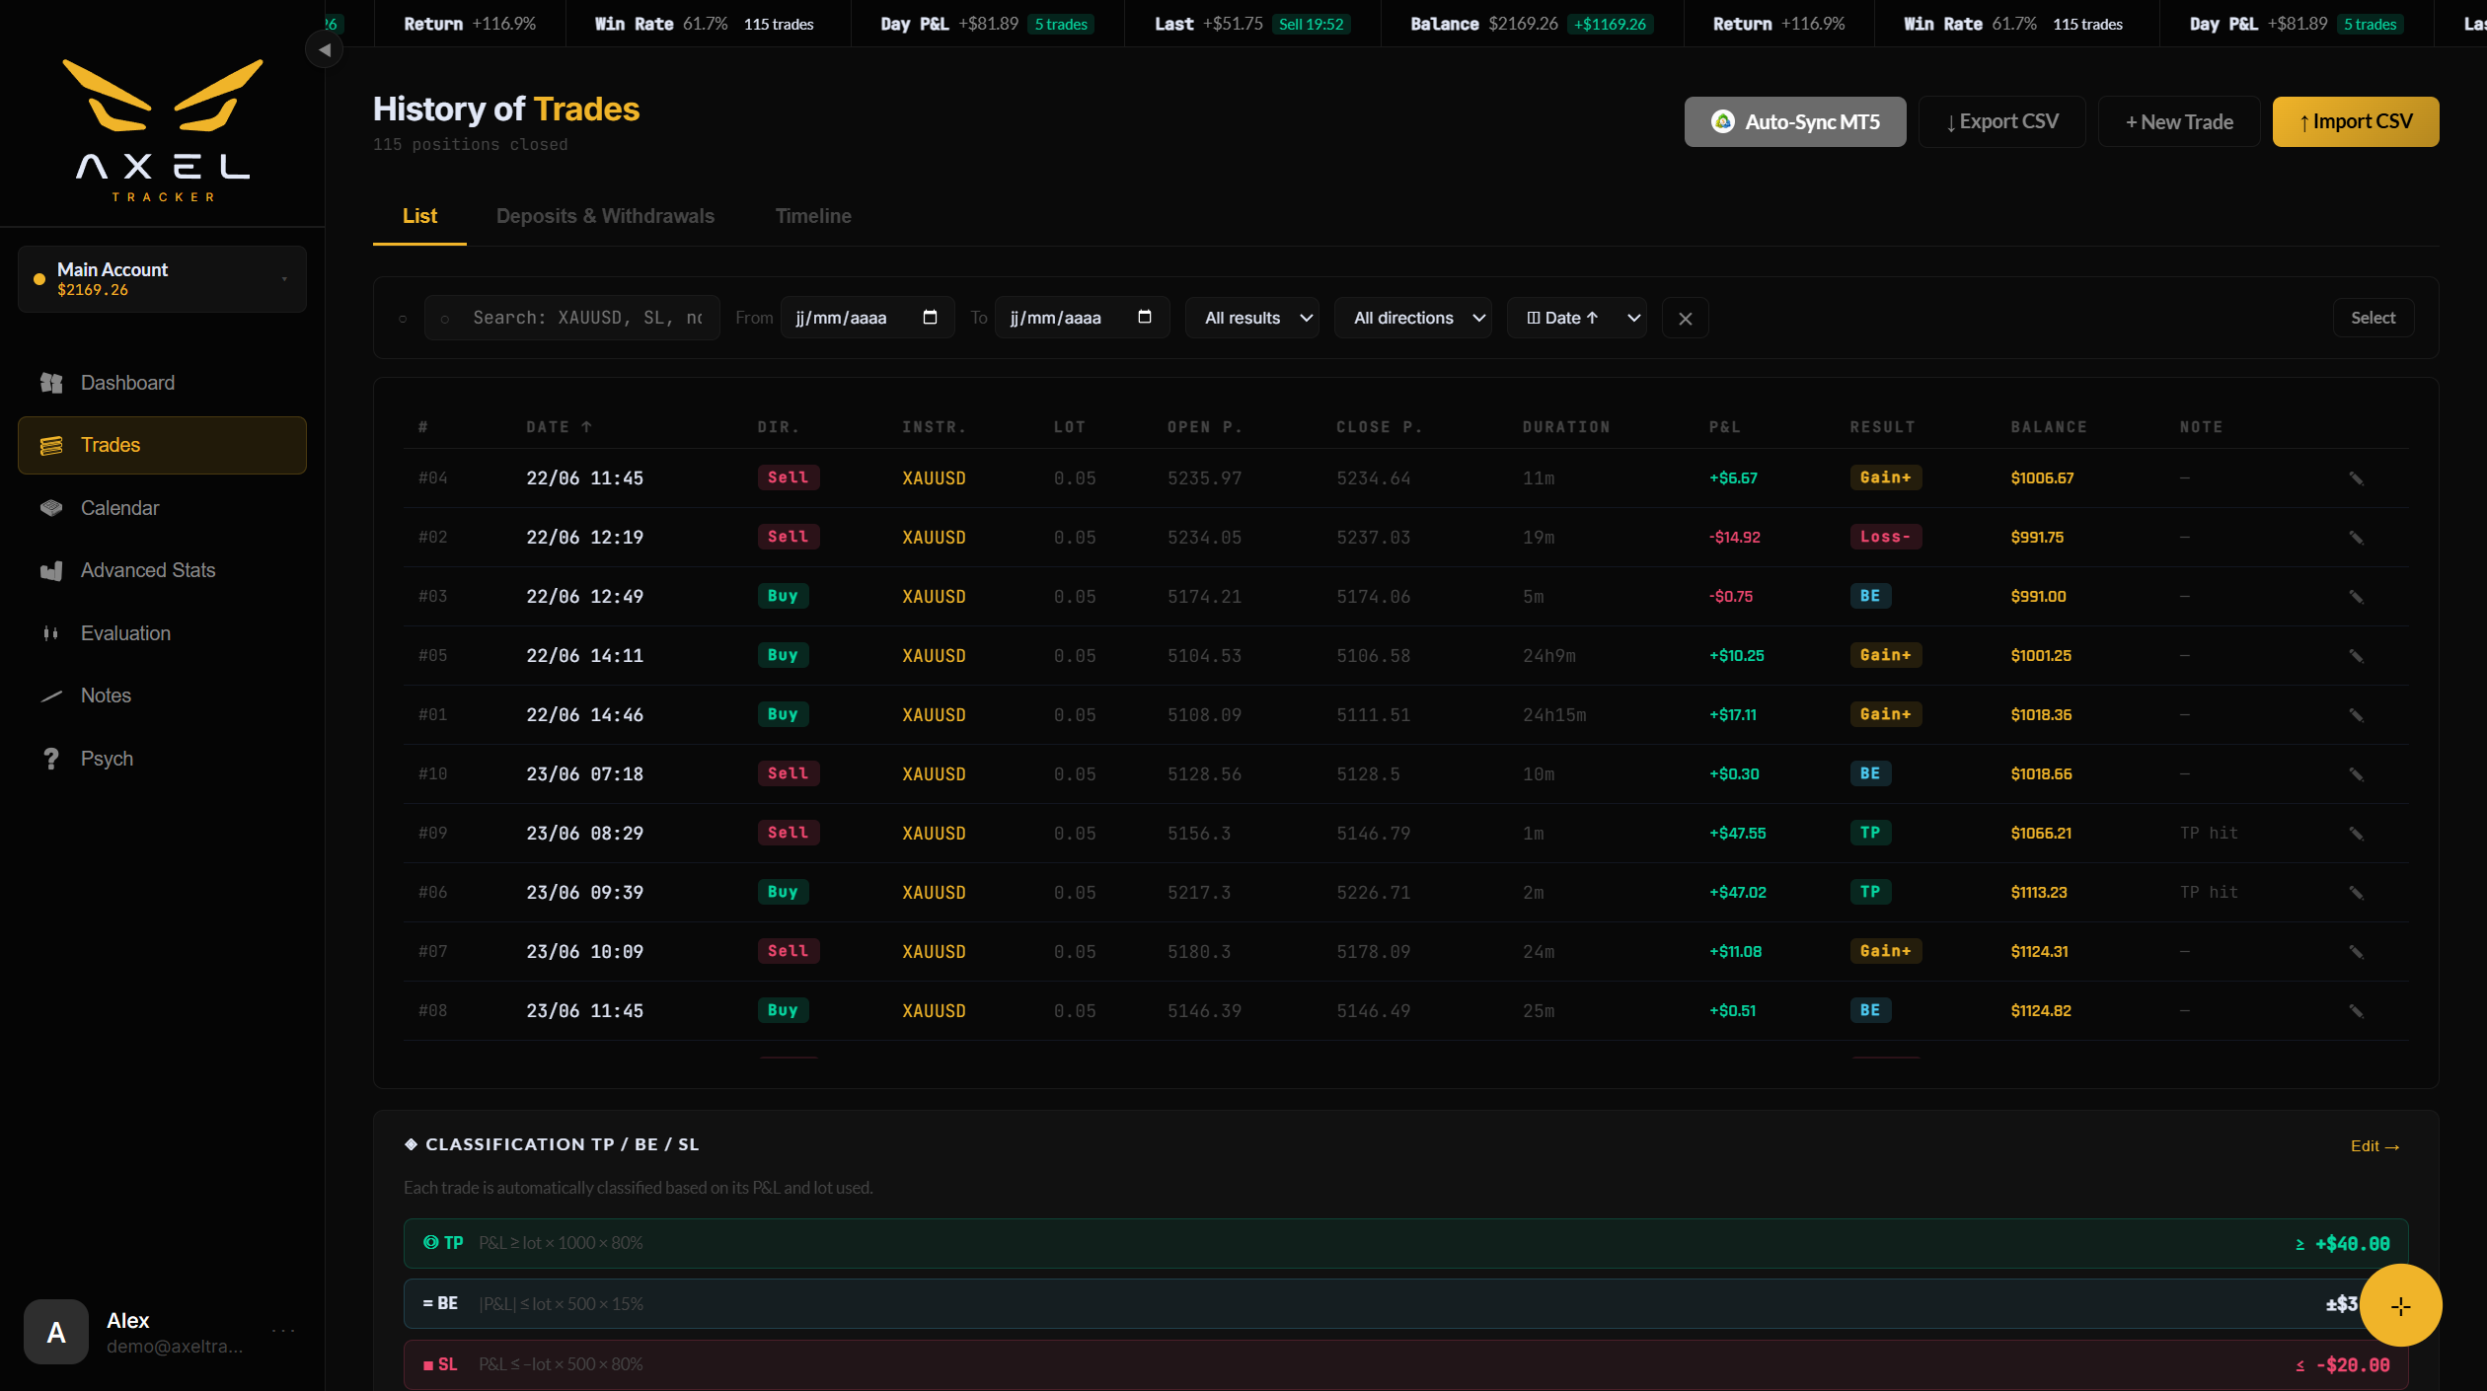Viewport: 2487px width, 1391px height.
Task: Click the Buy badge on trade #03
Action: pos(783,596)
